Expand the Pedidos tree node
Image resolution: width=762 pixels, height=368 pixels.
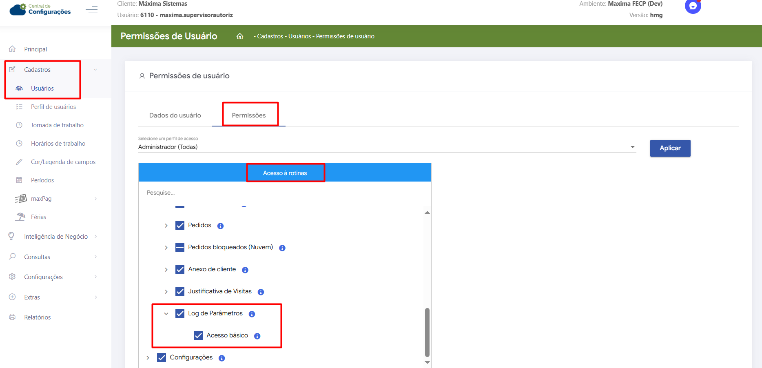pos(166,226)
